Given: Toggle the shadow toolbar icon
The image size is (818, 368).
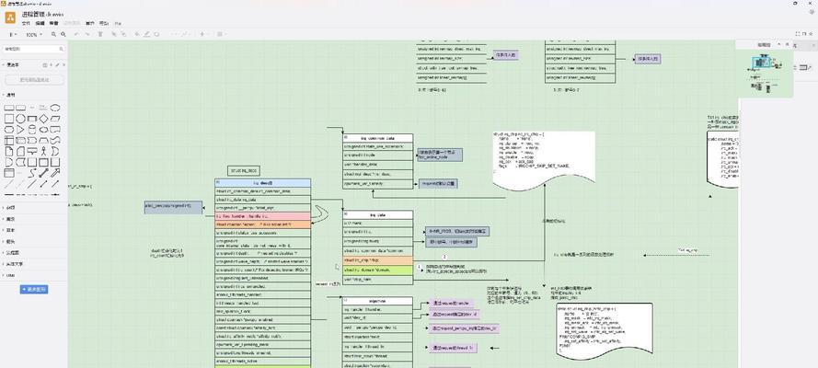Looking at the screenshot, I should 156,34.
